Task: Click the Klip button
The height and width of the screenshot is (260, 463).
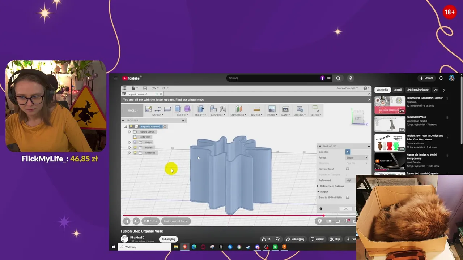Action: tap(335, 239)
